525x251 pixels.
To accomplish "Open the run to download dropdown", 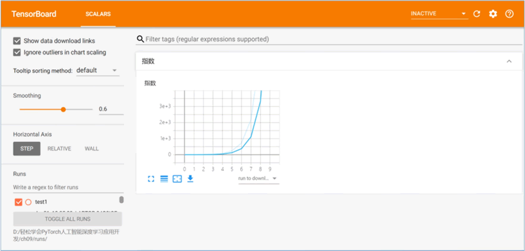I will pyautogui.click(x=259, y=179).
